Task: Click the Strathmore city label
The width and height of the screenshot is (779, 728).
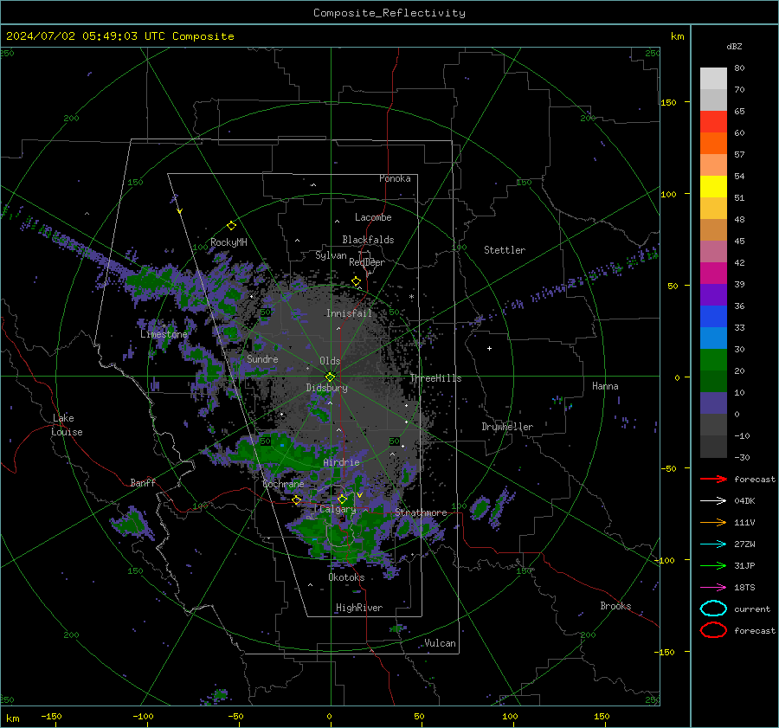Action: click(421, 512)
